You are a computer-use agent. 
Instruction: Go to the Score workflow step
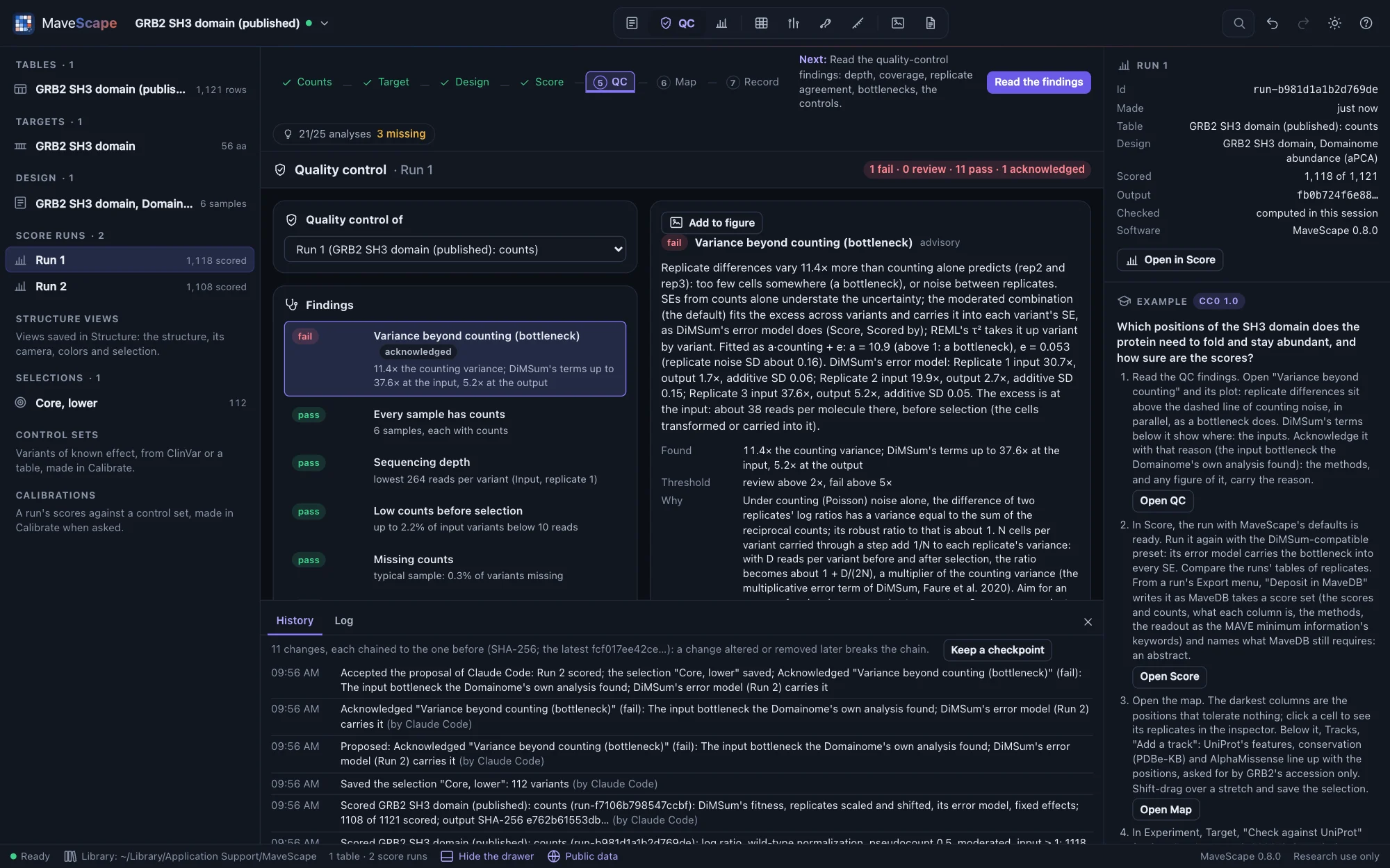[x=541, y=82]
